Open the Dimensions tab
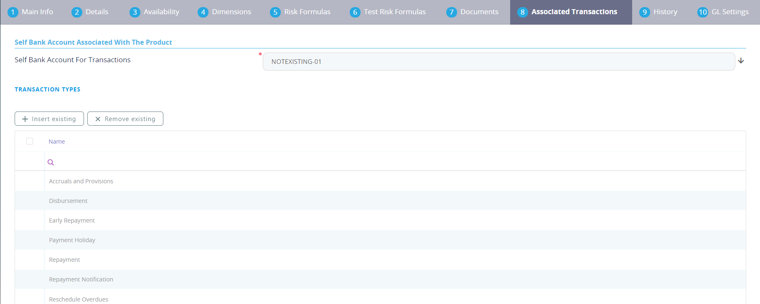 click(x=225, y=12)
